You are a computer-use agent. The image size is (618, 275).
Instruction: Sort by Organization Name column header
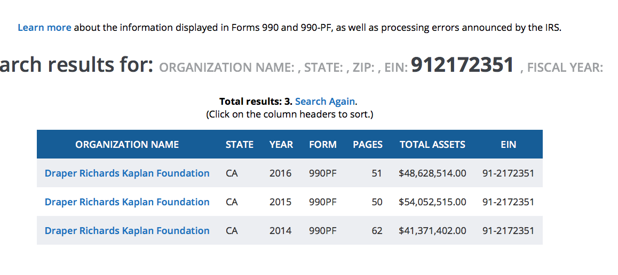tap(127, 145)
